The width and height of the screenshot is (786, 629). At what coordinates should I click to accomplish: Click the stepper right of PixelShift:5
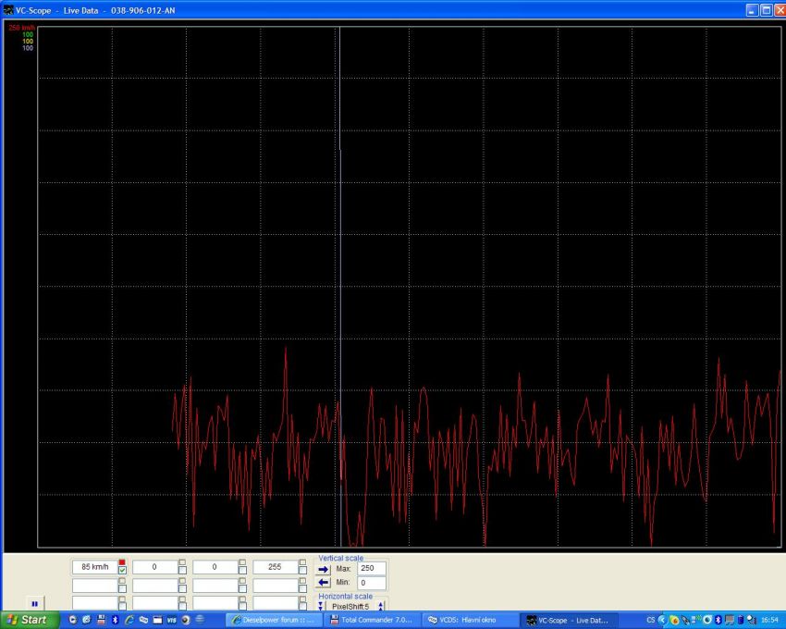pyautogui.click(x=380, y=607)
